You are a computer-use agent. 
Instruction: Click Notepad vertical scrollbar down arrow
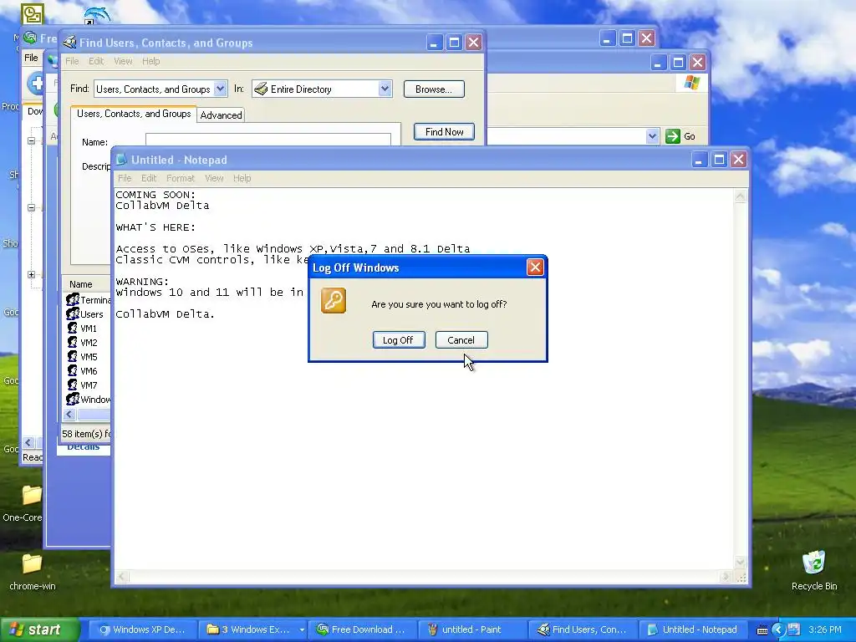click(741, 563)
